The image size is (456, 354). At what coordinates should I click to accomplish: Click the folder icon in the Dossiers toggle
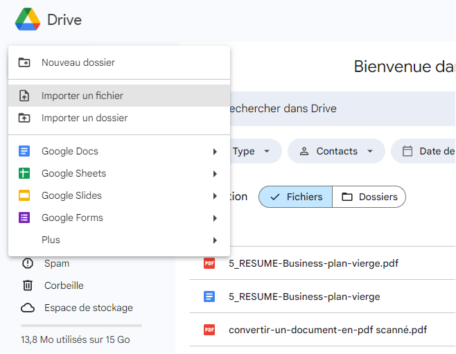point(347,197)
